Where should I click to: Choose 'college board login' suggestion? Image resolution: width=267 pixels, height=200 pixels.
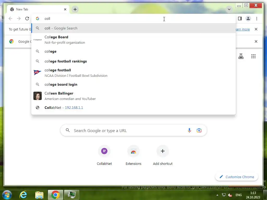134,85
